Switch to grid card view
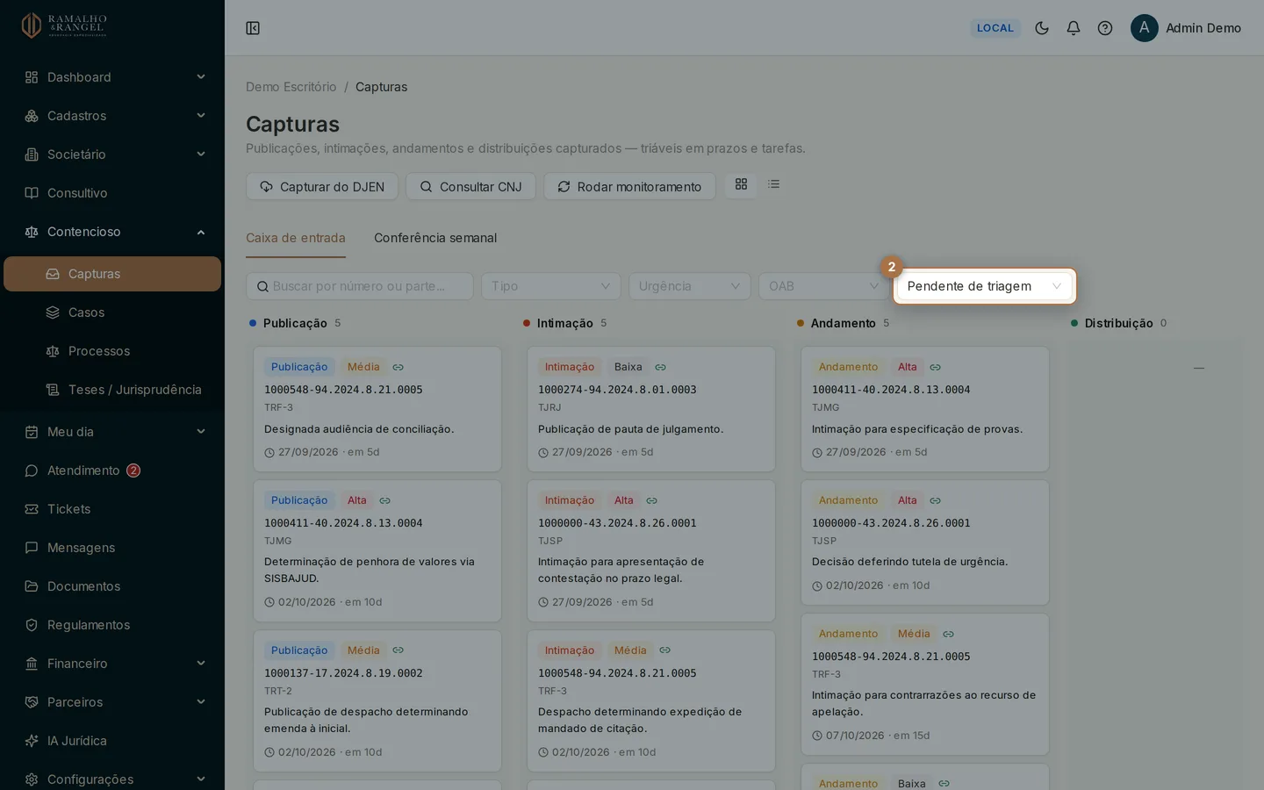 (x=741, y=184)
